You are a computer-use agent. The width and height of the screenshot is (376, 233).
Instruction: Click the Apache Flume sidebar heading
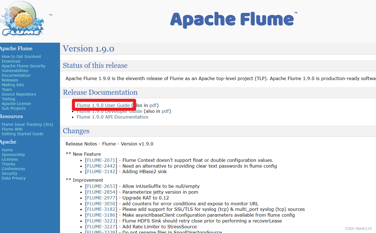pos(16,48)
